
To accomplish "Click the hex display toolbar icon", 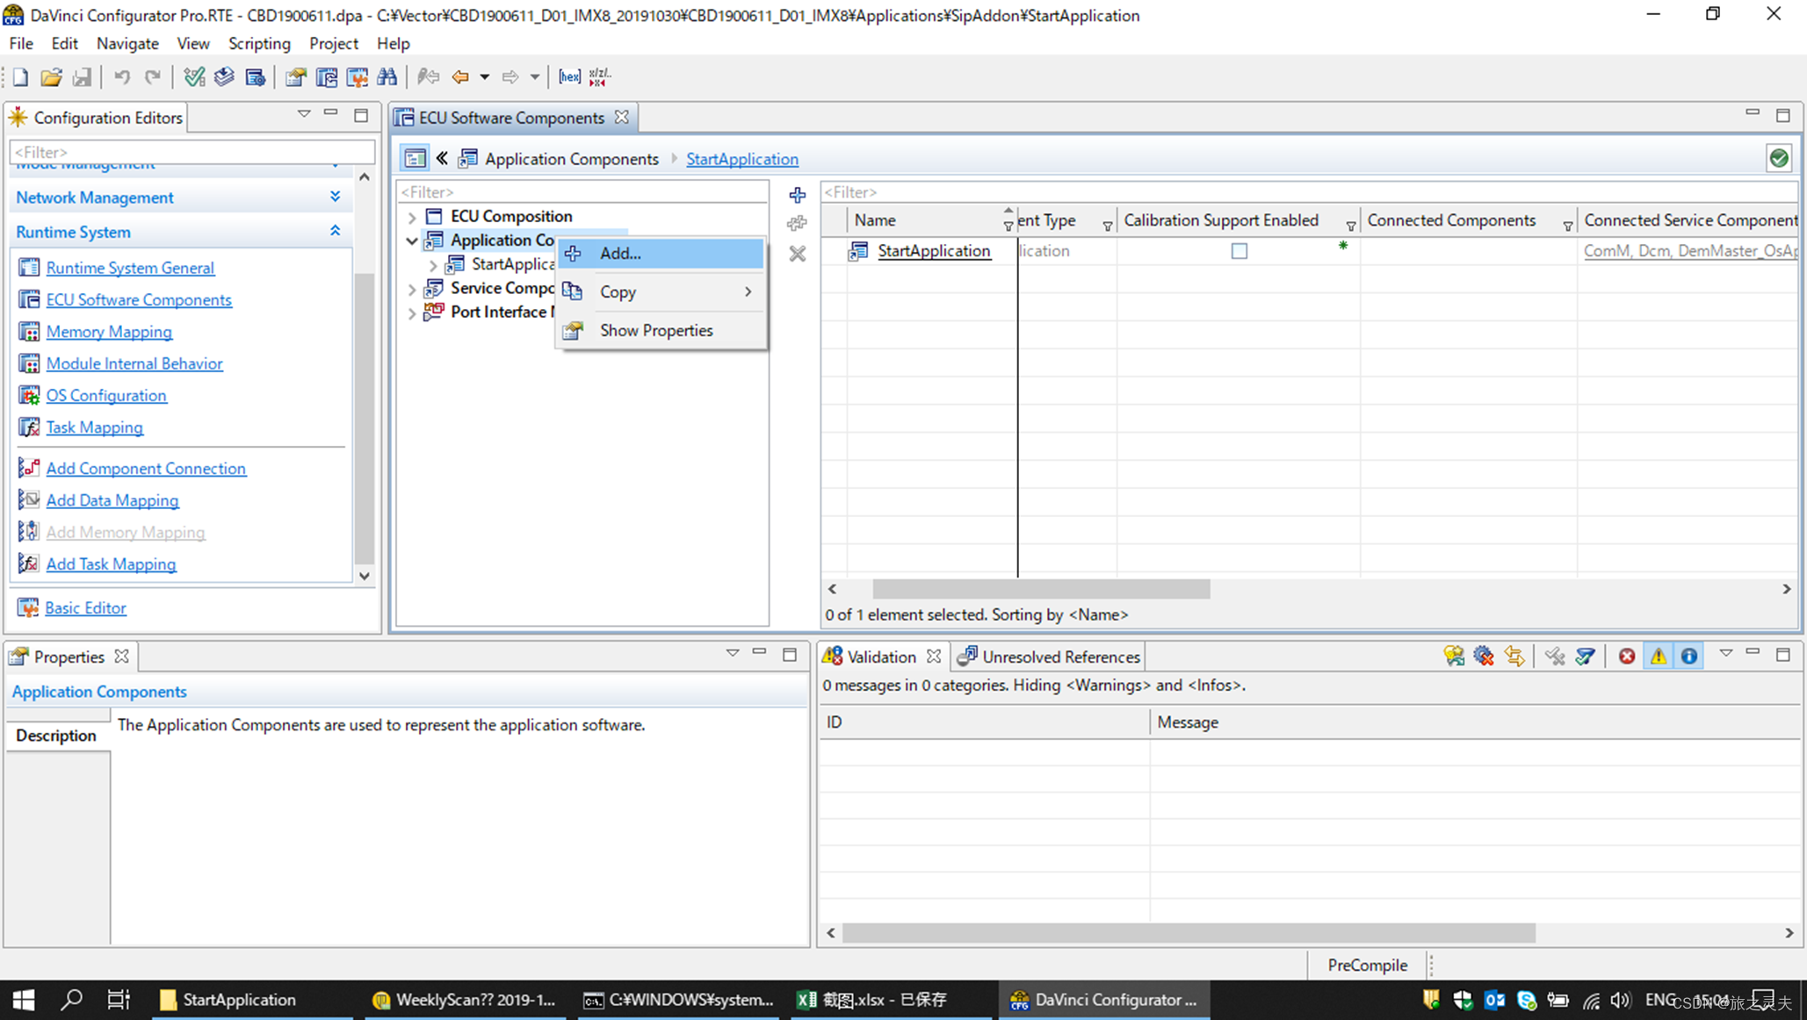I will pos(569,77).
